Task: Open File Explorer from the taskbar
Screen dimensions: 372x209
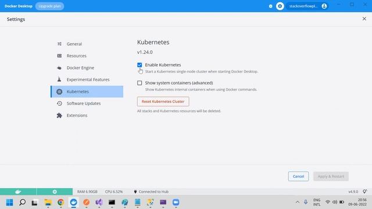Action: 48,203
